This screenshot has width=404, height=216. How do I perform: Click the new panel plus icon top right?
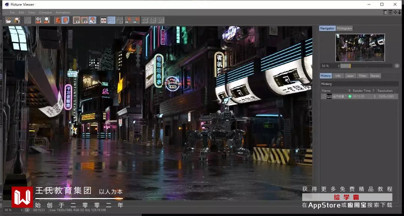[390, 12]
